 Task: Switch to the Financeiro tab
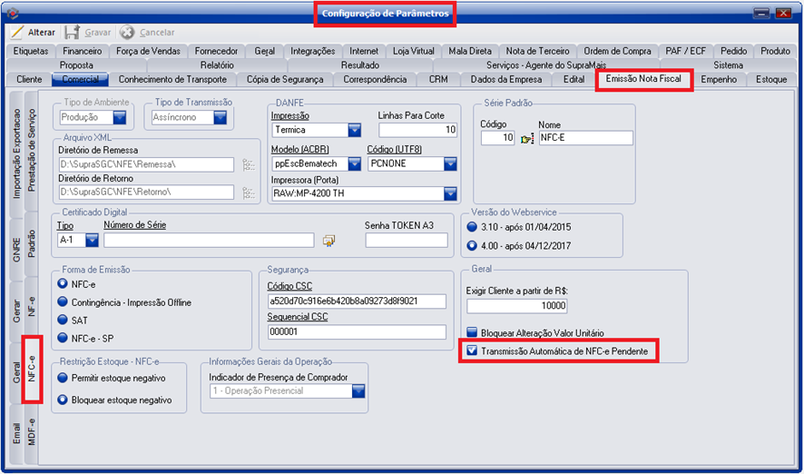pyautogui.click(x=82, y=52)
